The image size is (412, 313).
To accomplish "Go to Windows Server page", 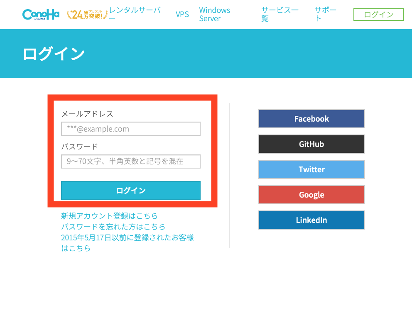I will click(214, 14).
